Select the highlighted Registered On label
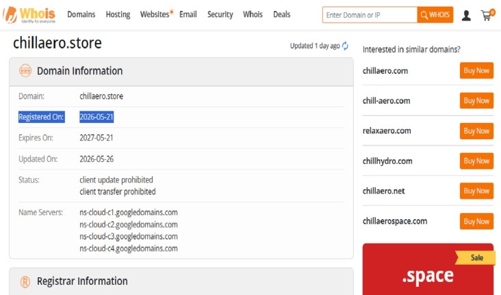Screen dimensions: 501x295 pos(41,117)
